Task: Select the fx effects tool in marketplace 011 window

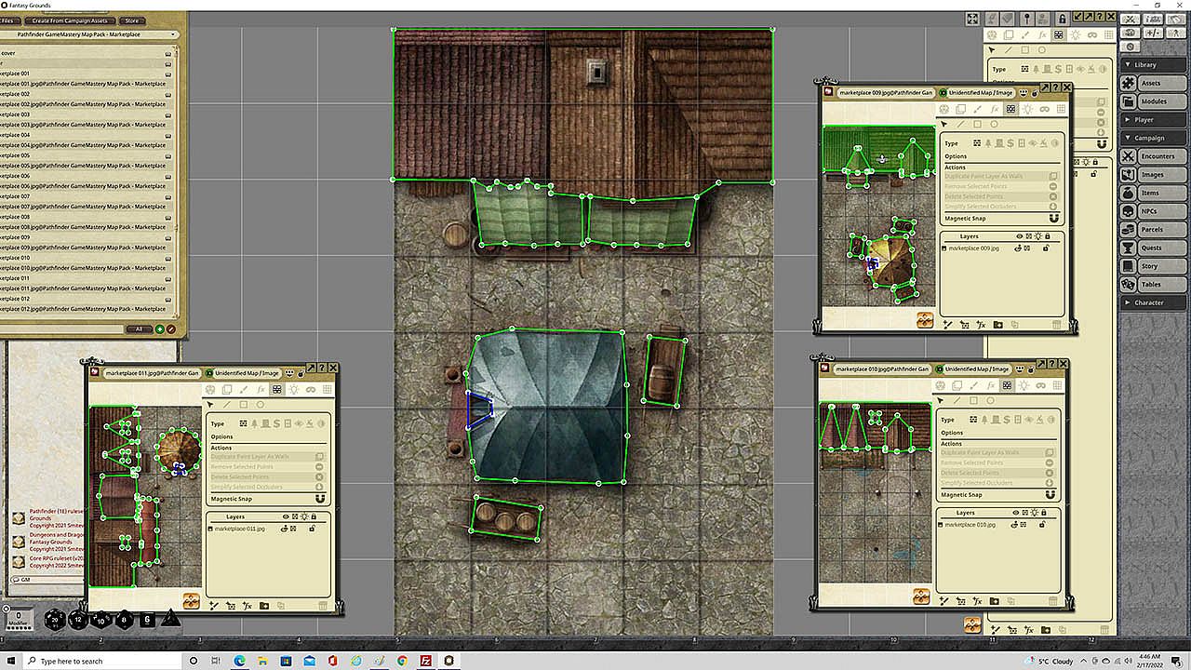Action: coord(261,389)
